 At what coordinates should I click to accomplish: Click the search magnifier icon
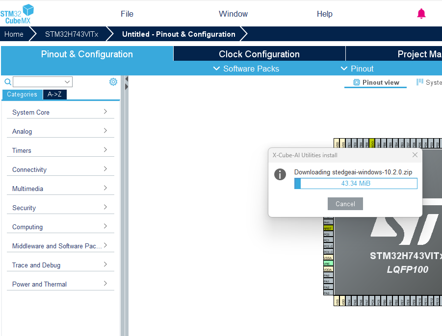pos(8,82)
